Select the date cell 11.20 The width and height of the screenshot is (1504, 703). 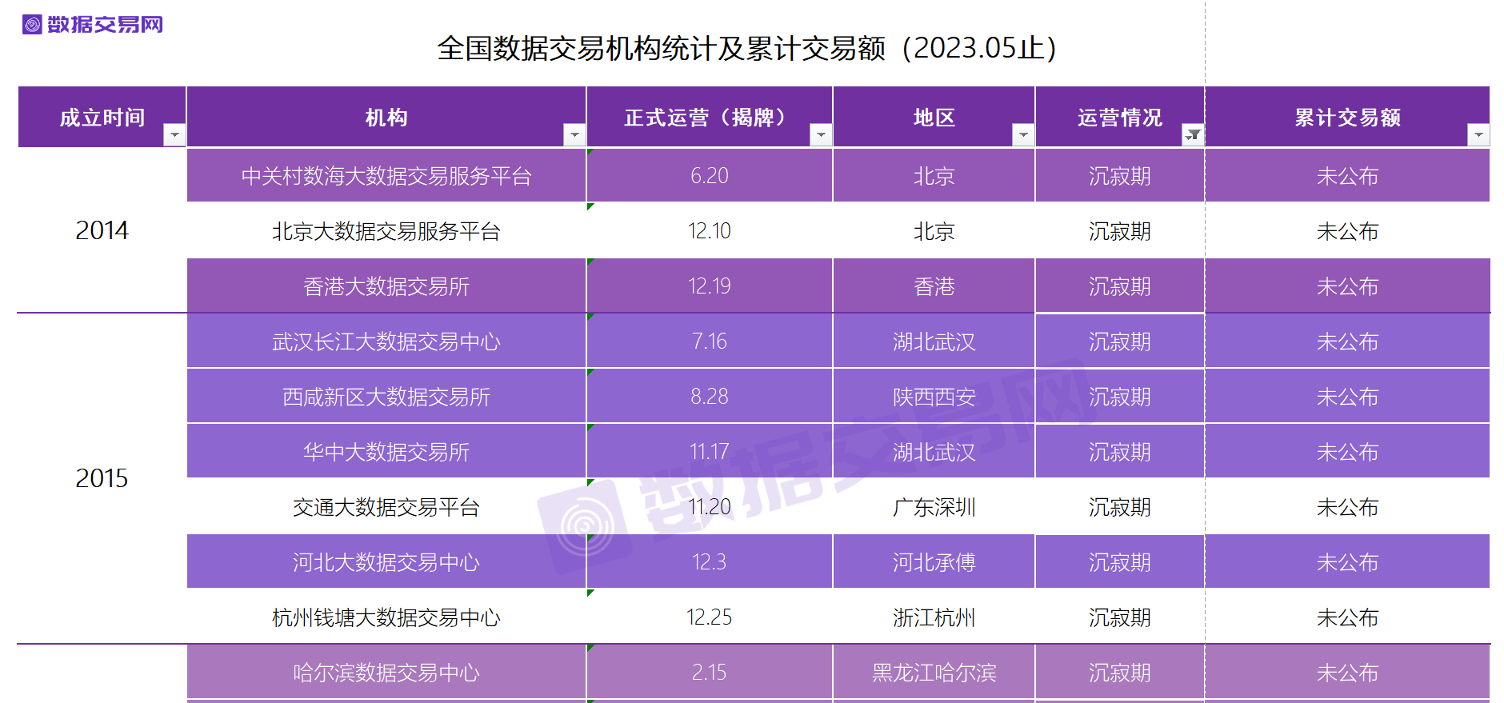710,507
